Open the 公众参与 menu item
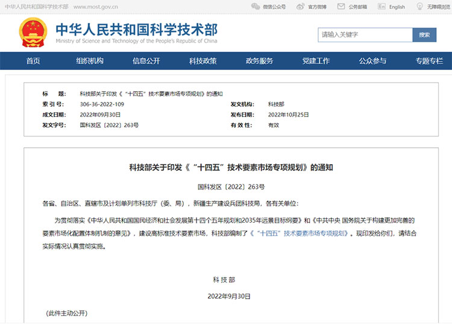The width and height of the screenshot is (452, 324). tap(372, 61)
